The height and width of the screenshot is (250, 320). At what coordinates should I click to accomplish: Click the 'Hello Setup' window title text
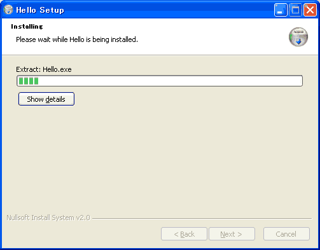point(40,10)
